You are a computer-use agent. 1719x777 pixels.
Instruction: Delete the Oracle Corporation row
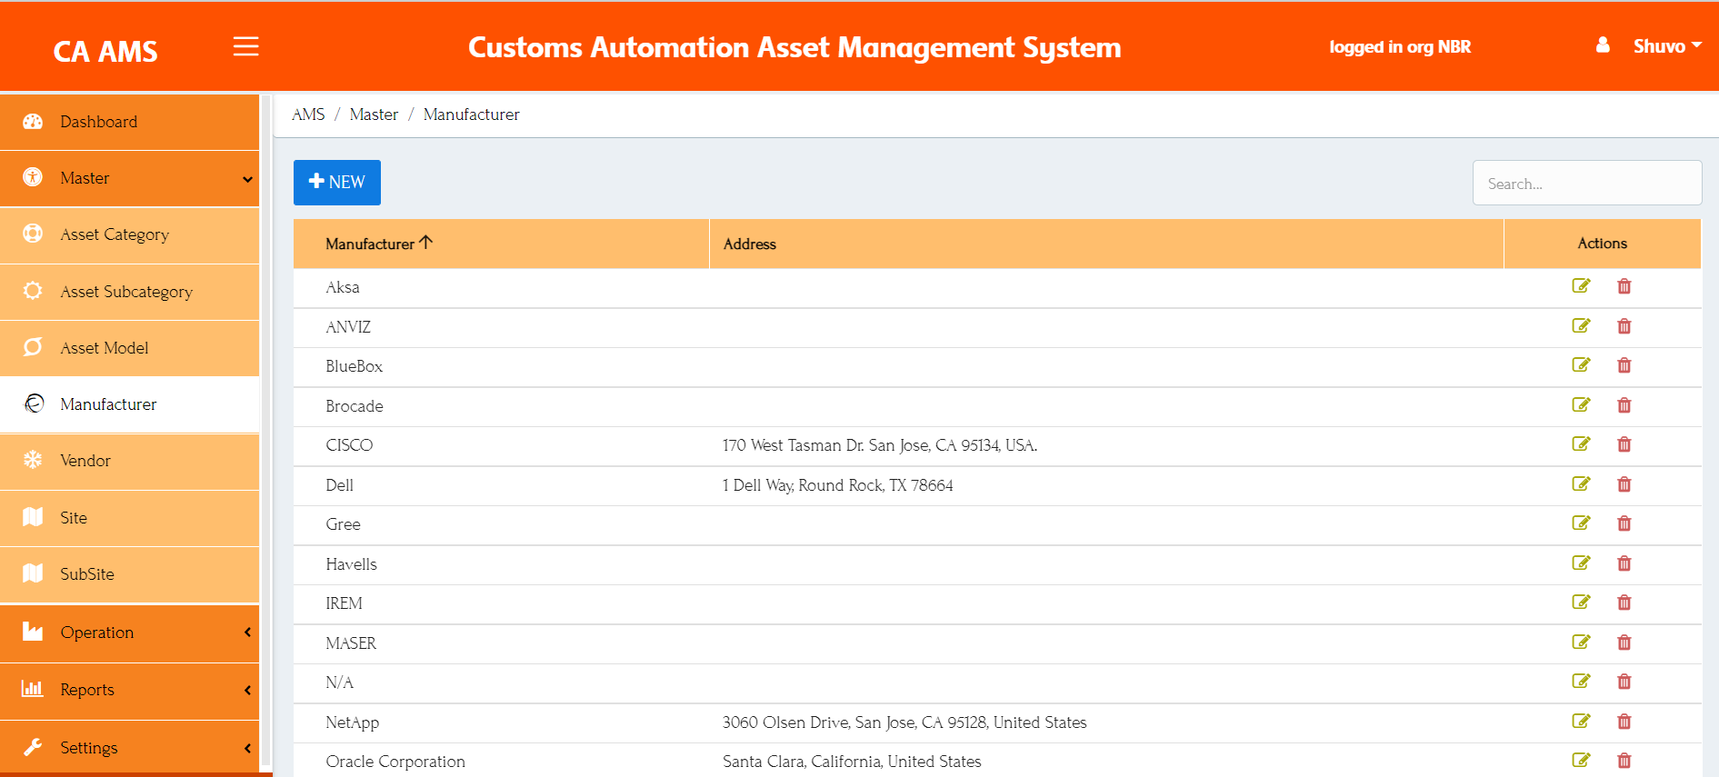coord(1624,761)
